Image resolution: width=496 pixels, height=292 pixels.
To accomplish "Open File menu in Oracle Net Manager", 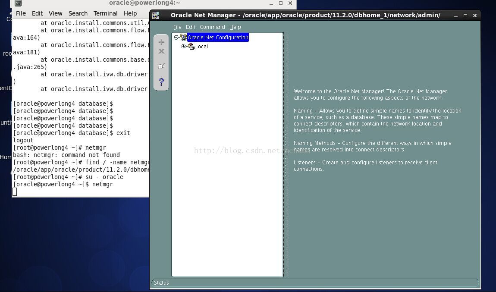I will pyautogui.click(x=177, y=27).
